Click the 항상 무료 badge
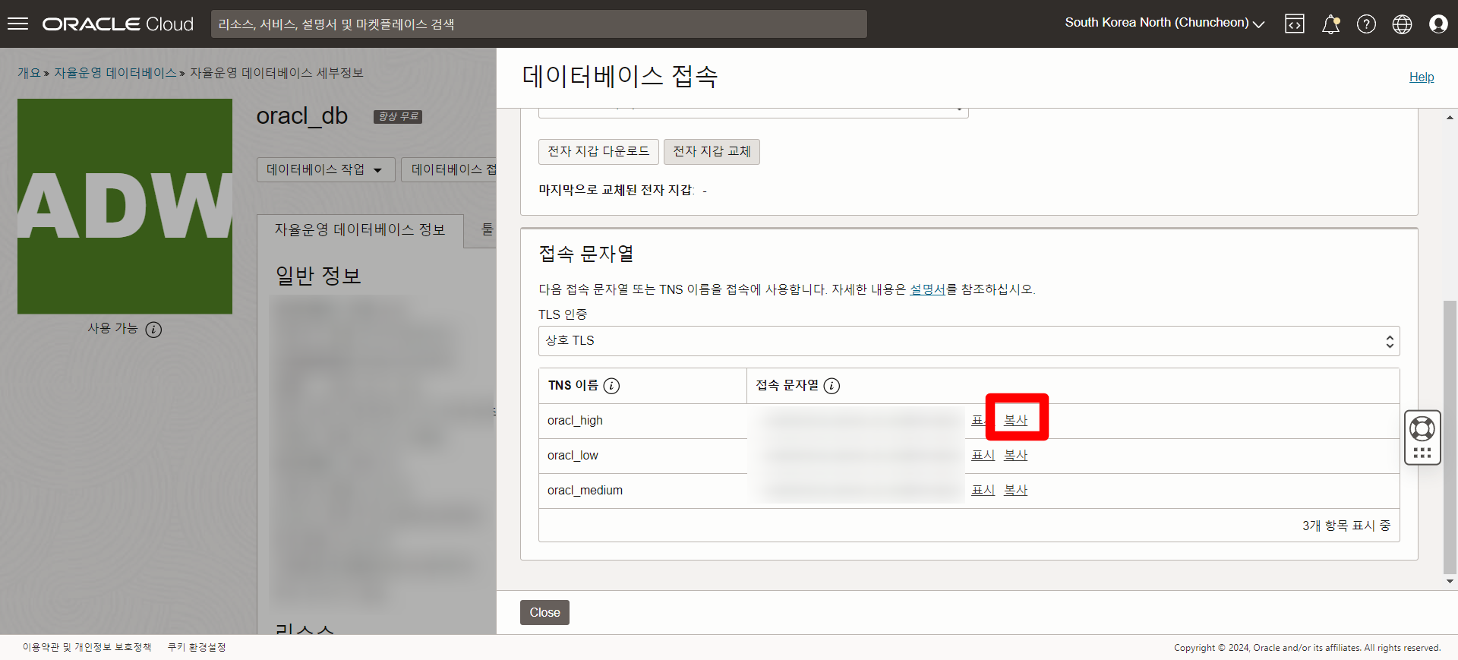Image resolution: width=1458 pixels, height=660 pixels. pyautogui.click(x=398, y=116)
